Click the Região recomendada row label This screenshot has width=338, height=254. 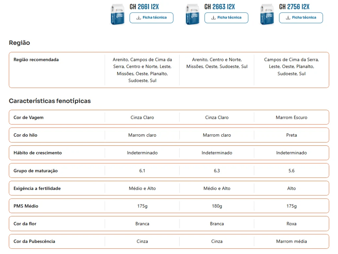[36, 60]
